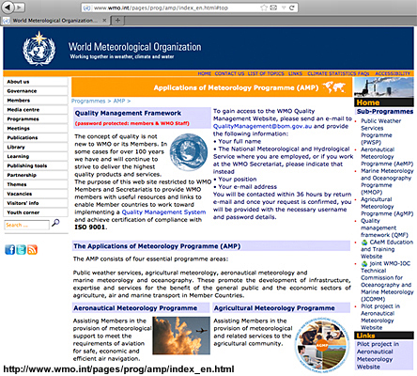Bookmark the page using the star icon
The image size is (417, 376).
click(x=264, y=8)
